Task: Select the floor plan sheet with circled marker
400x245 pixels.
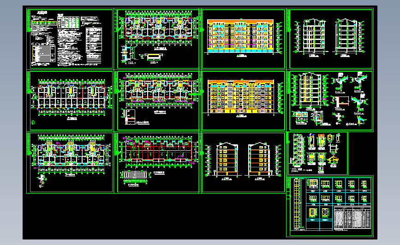Action: (70, 101)
